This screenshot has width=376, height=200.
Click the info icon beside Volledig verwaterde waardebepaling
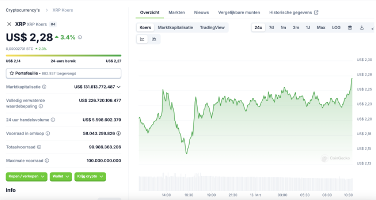pyautogui.click(x=41, y=106)
